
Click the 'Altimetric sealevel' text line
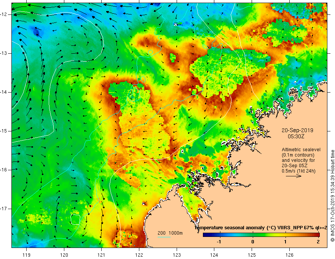pyautogui.click(x=301, y=150)
